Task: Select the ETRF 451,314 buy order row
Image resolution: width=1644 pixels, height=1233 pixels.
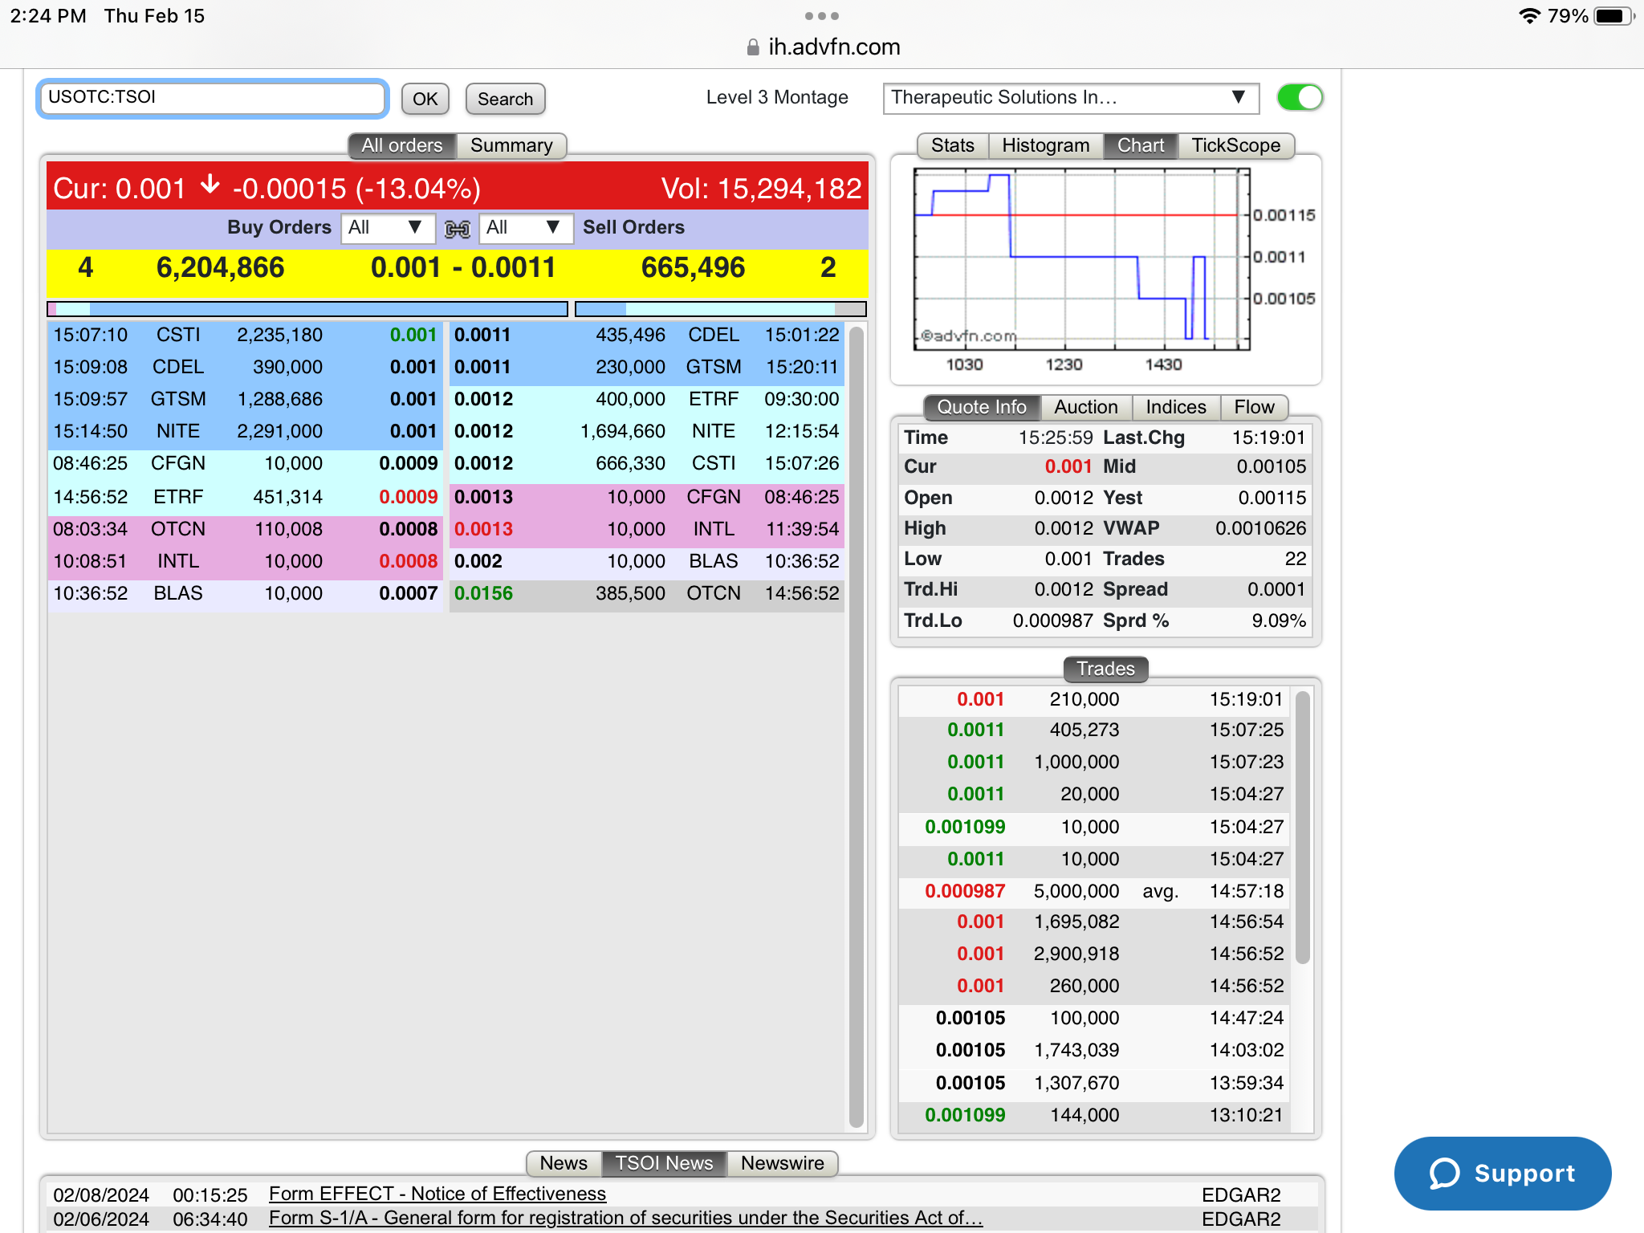Action: point(245,498)
